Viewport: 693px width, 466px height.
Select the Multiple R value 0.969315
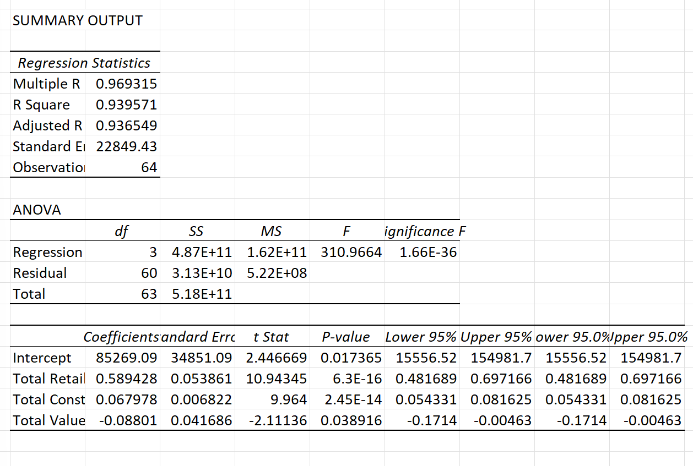126,84
